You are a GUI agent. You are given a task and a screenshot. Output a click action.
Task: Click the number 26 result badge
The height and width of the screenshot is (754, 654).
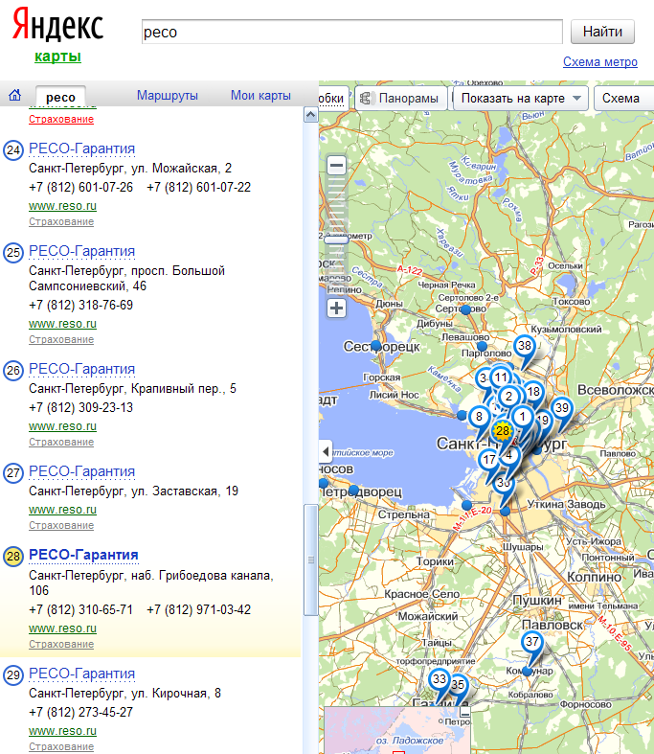pos(13,371)
